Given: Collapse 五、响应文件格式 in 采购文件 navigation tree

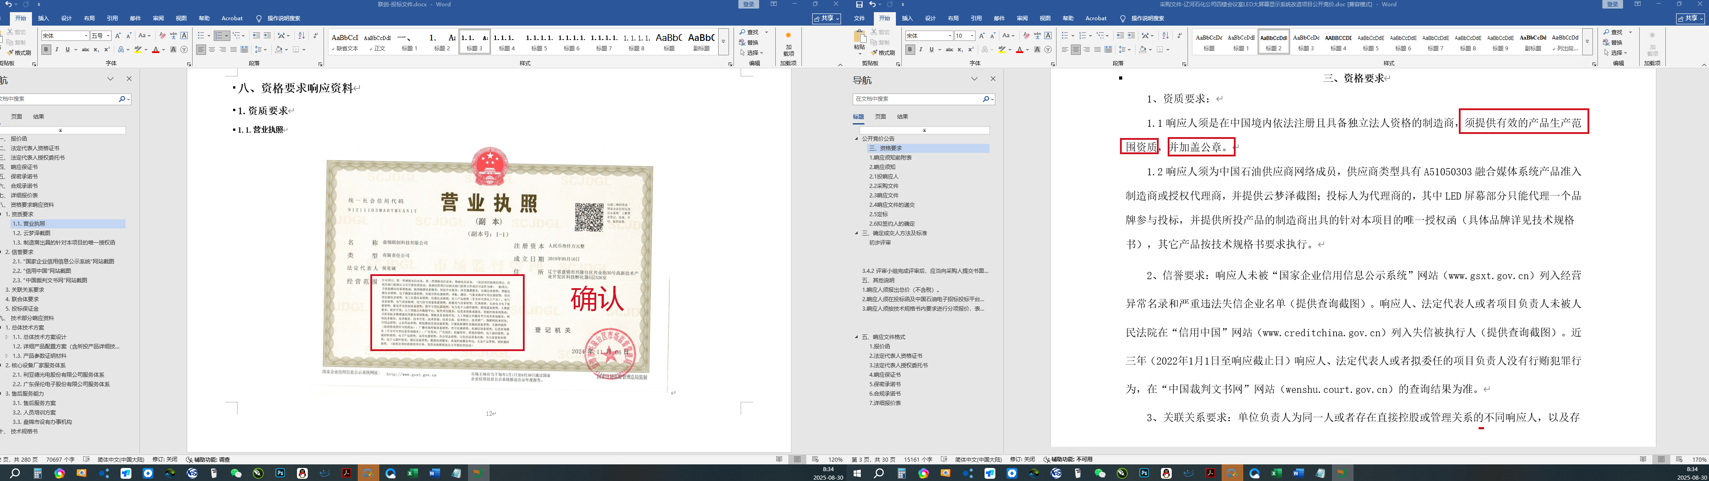Looking at the screenshot, I should pos(856,337).
